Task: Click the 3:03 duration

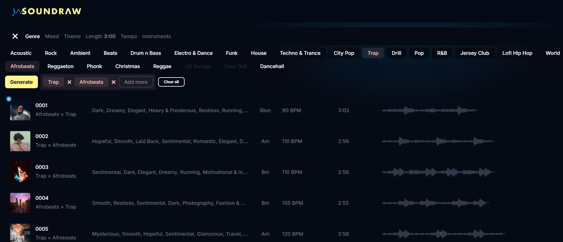Action: (x=344, y=110)
